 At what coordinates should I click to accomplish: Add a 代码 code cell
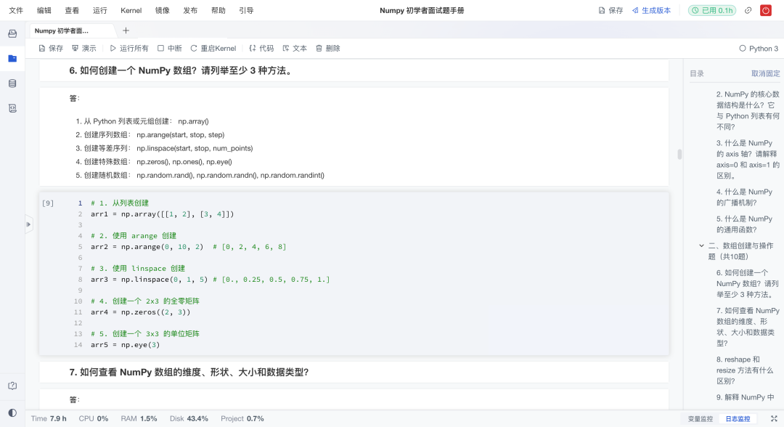point(261,48)
